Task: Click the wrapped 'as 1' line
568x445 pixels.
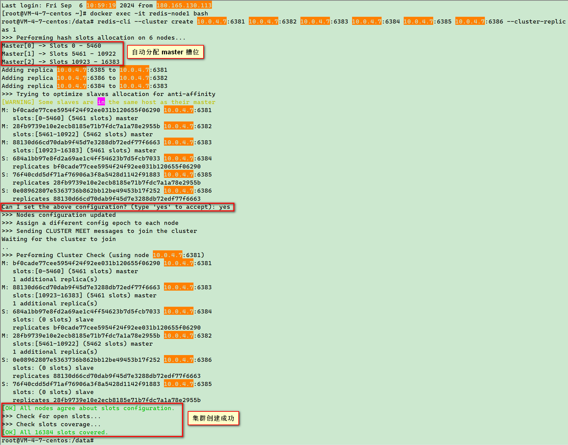Action: [9, 30]
